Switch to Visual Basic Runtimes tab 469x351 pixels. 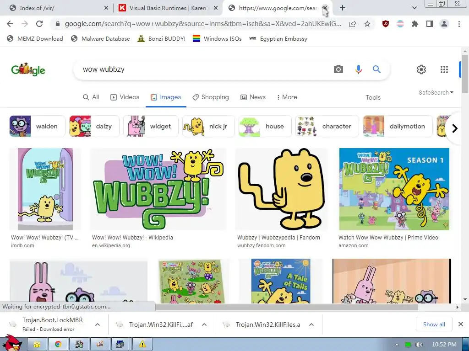coord(168,8)
